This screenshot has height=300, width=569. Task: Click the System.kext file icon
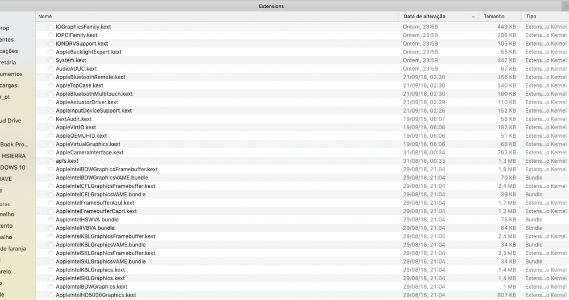tap(51, 60)
